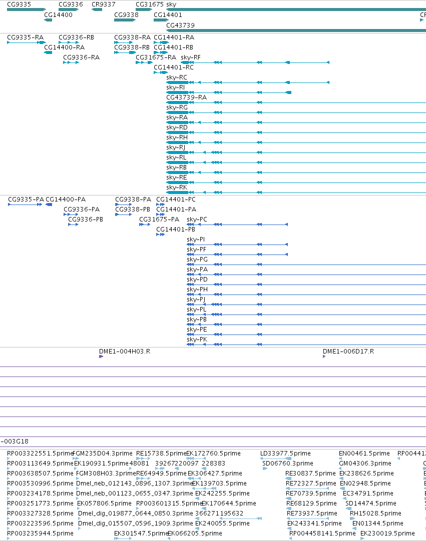This screenshot has width=426, height=541.
Task: Select the sky gene label in the gene track
Action: pyautogui.click(x=171, y=4)
